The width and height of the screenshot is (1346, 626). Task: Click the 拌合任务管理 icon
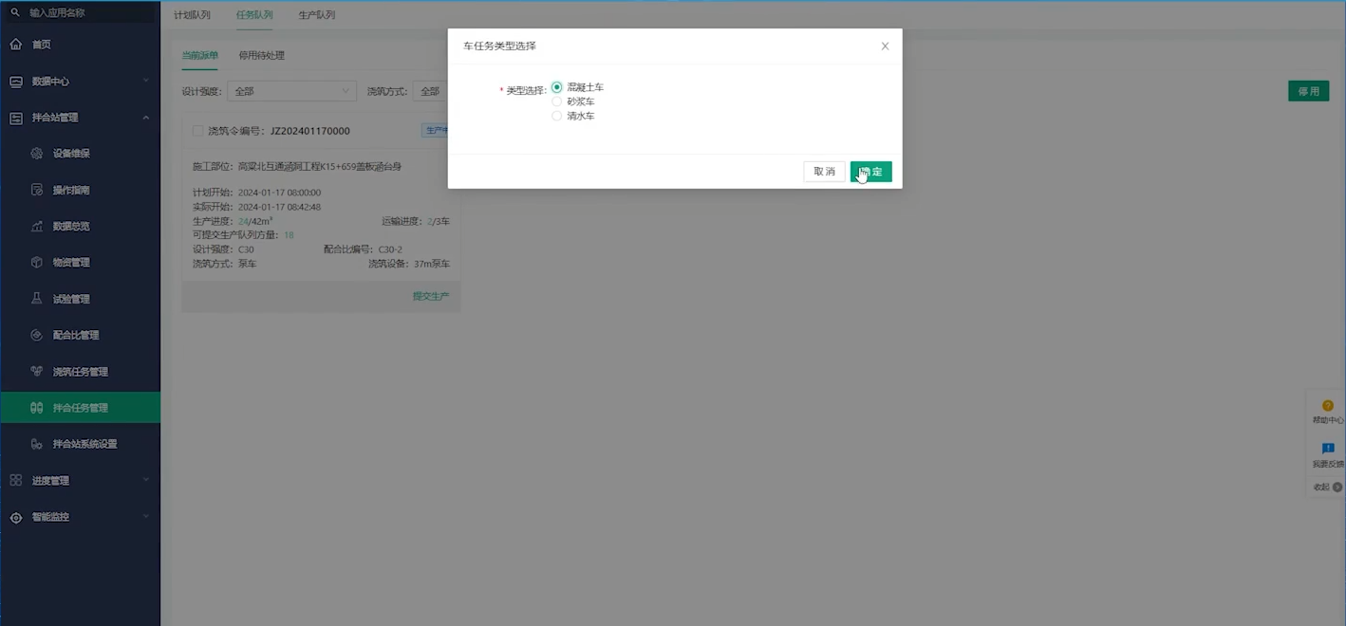click(x=37, y=408)
